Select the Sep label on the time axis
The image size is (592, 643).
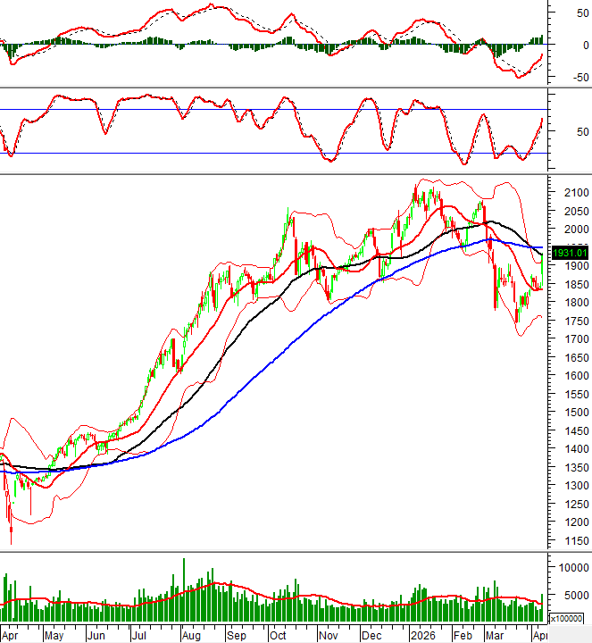[236, 636]
